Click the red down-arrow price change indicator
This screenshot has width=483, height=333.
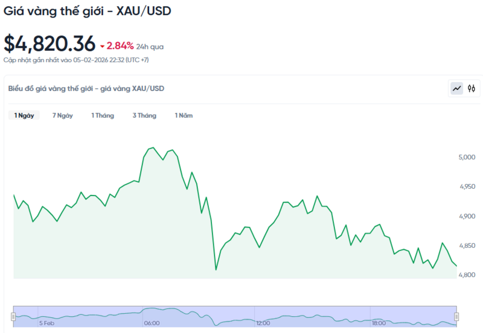point(103,46)
